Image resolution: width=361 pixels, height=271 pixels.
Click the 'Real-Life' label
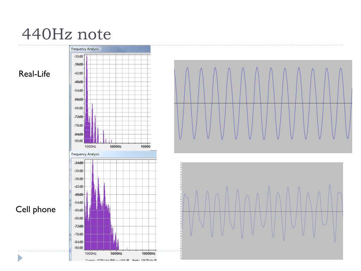[34, 74]
